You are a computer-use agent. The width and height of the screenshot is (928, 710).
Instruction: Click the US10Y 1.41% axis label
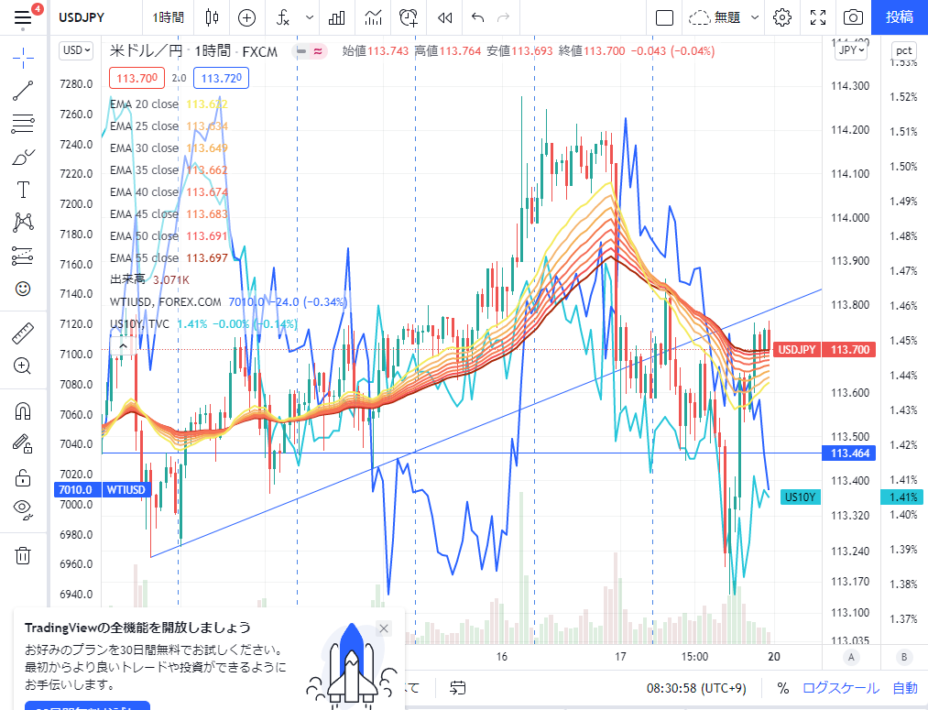pyautogui.click(x=904, y=497)
